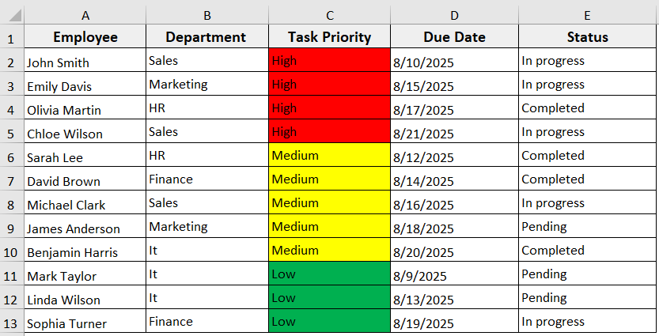
Task: Click the Olivia Martin cell
Action: coord(85,108)
